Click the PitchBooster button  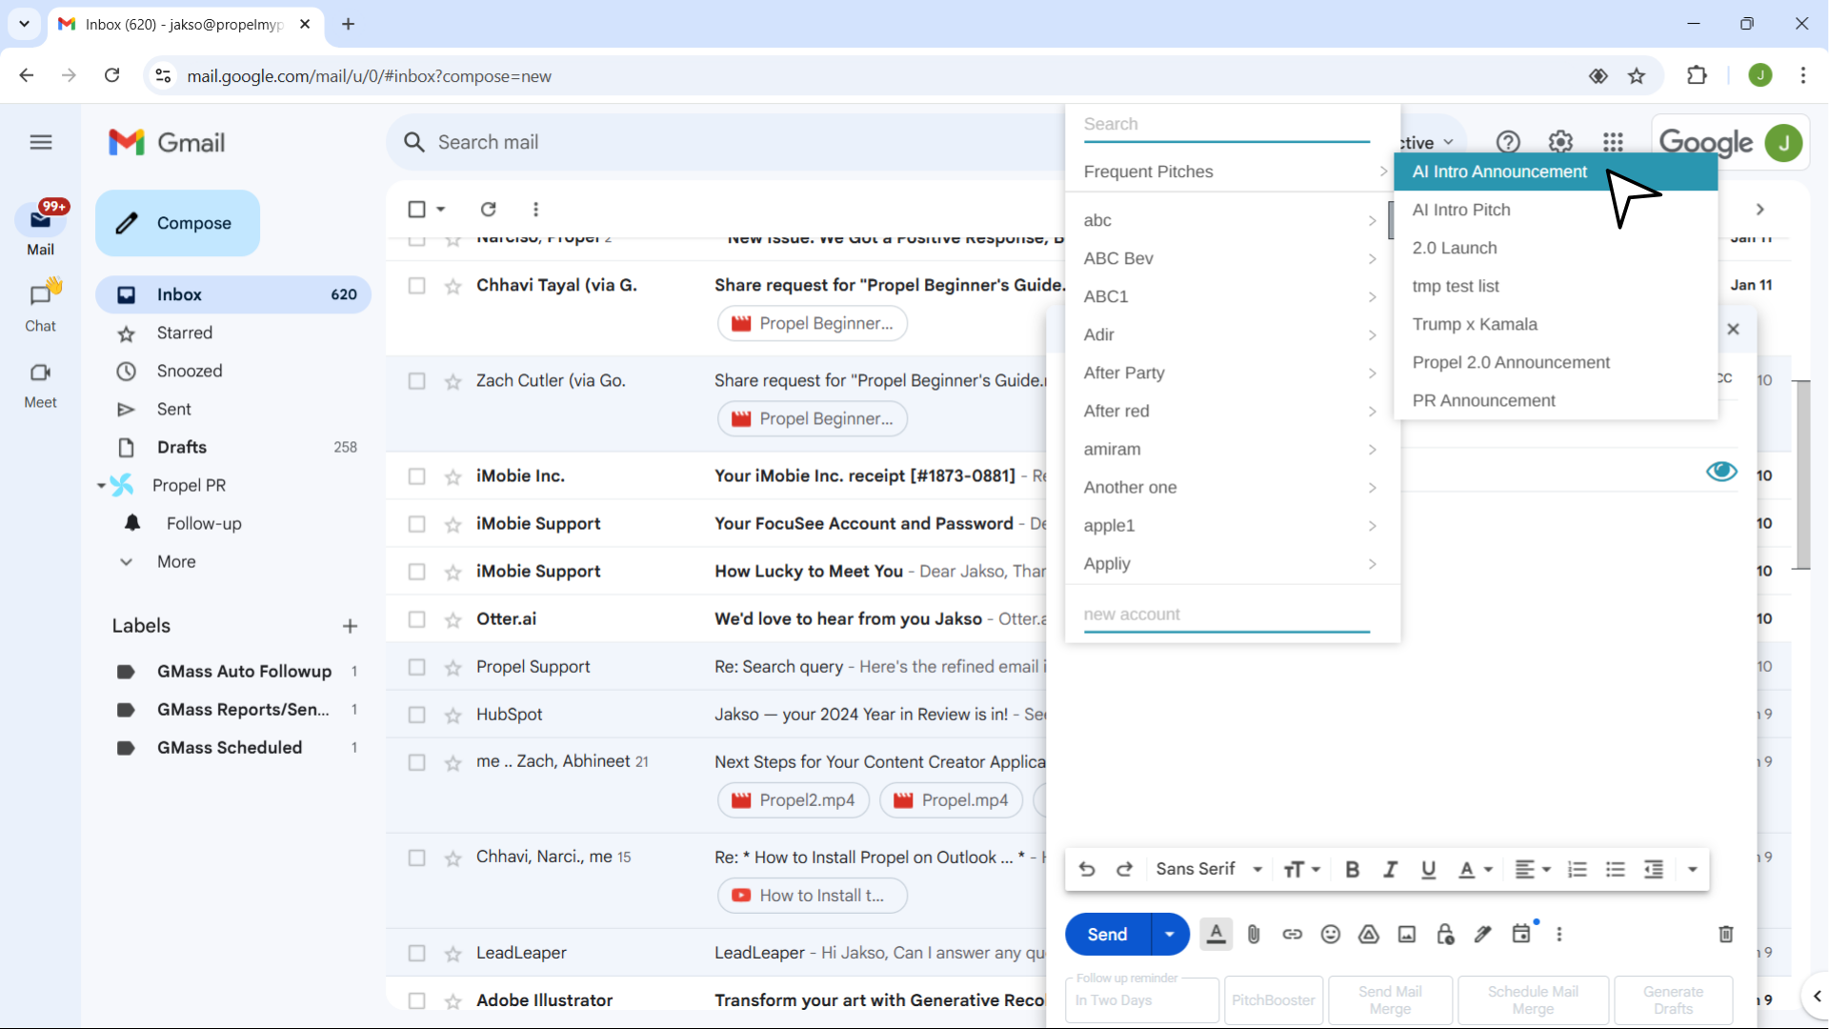(1274, 1000)
